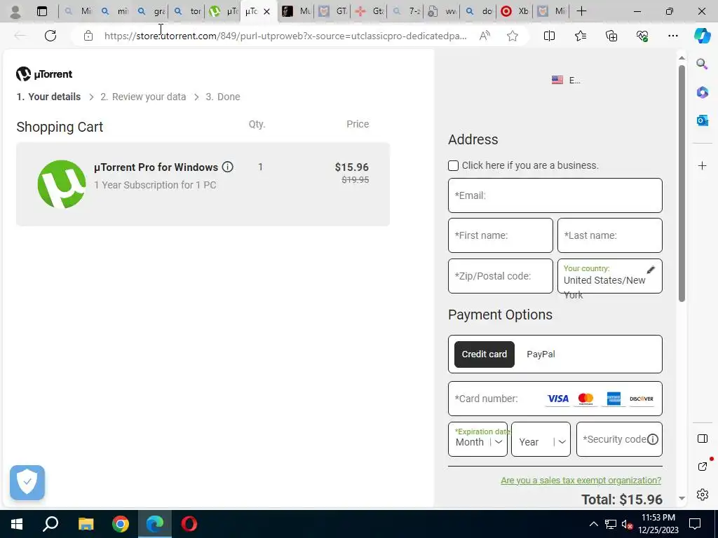Click into the Email field
Viewport: 718px width, 538px height.
coord(555,195)
